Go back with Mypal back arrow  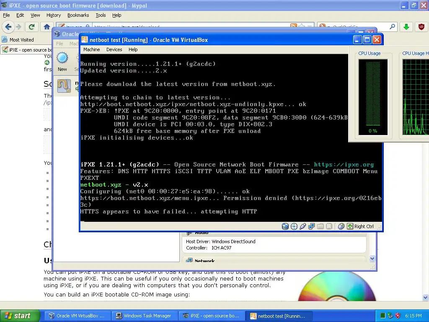pyautogui.click(x=8, y=26)
